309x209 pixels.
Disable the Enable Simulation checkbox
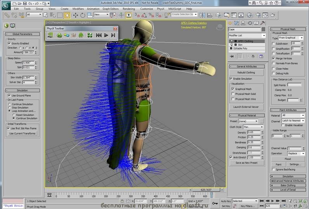[231, 79]
